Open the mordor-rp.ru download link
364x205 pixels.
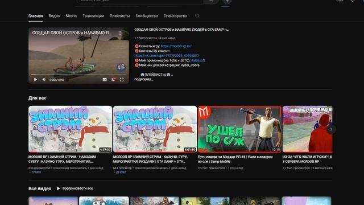coord(176,46)
